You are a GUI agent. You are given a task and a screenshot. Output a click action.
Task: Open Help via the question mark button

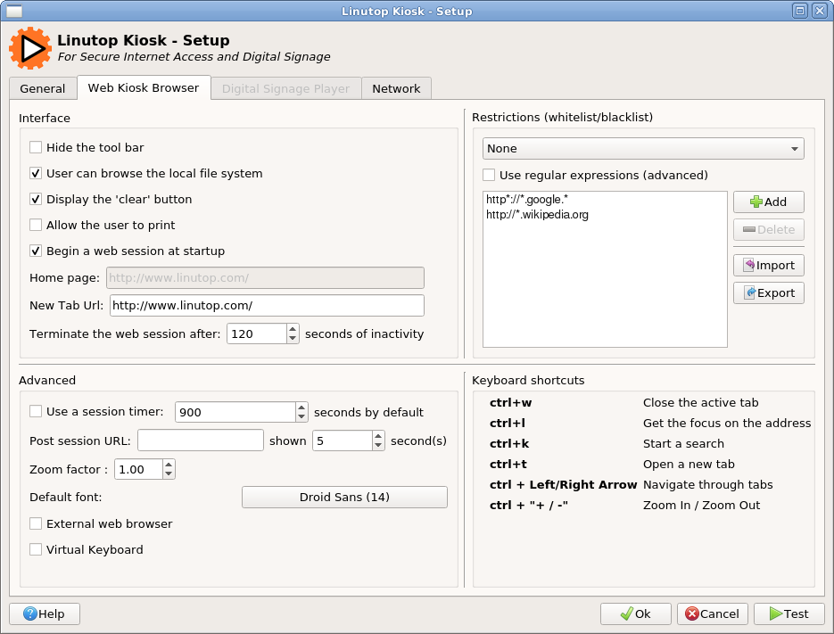44,613
